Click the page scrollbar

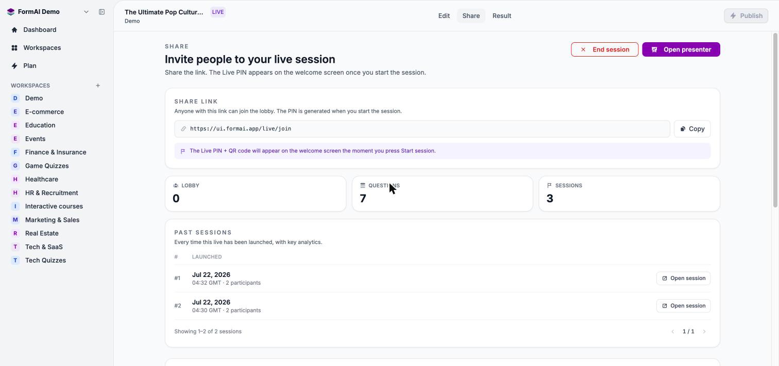tap(775, 120)
